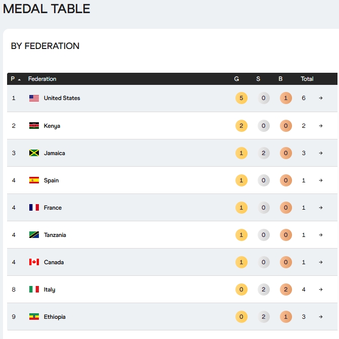Click the Canada flag icon
339x339 pixels.
tap(34, 262)
